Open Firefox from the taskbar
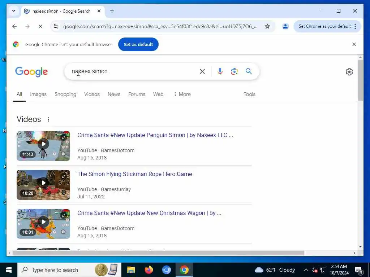Screen dimensions: 370x277 pyautogui.click(x=149, y=270)
